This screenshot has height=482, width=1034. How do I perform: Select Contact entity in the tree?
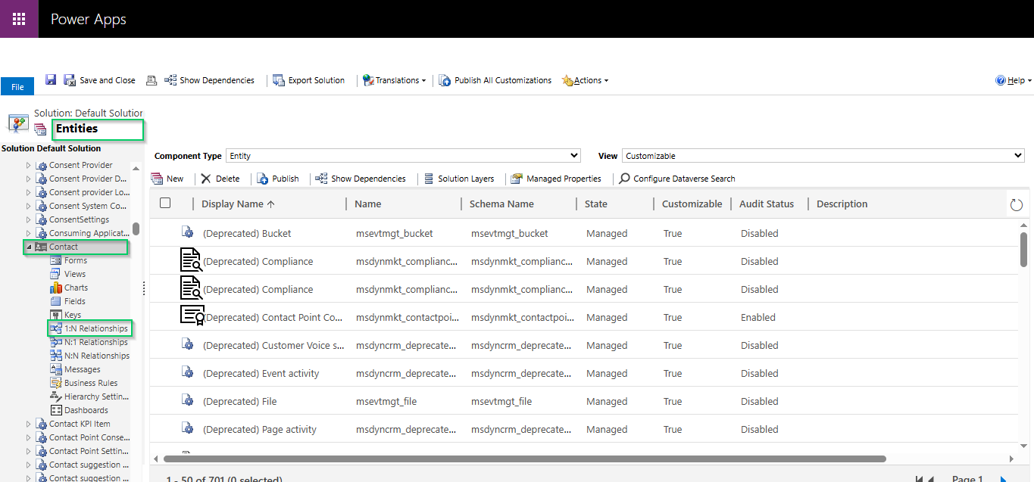[x=64, y=247]
